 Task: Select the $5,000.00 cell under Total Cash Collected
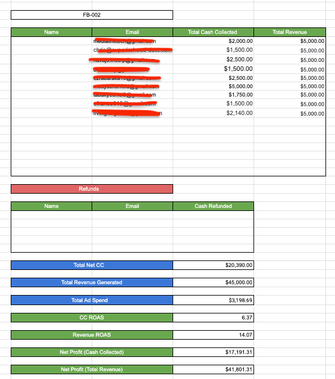pyautogui.click(x=213, y=86)
